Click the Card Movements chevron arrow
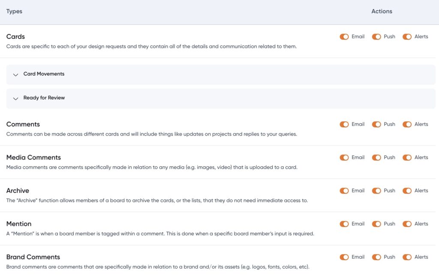The image size is (439, 276). click(x=16, y=75)
